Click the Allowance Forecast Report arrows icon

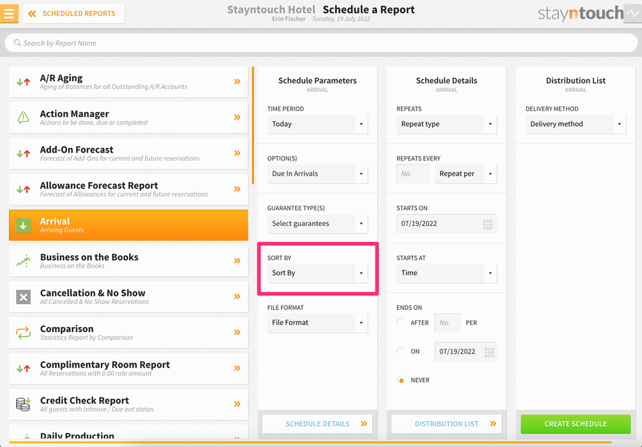tap(23, 189)
